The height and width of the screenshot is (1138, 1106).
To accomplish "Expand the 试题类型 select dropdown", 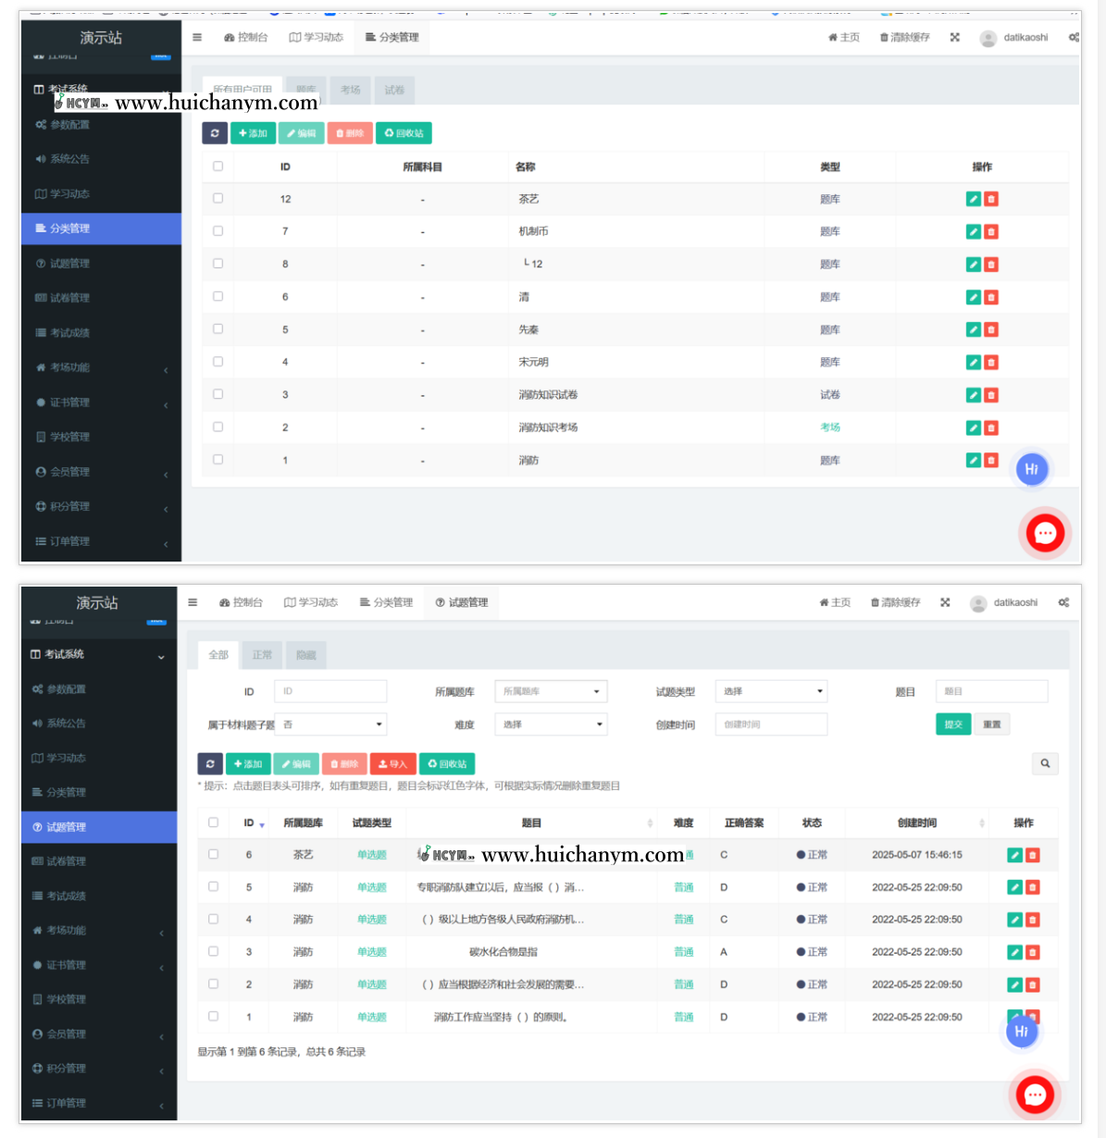I will point(771,691).
